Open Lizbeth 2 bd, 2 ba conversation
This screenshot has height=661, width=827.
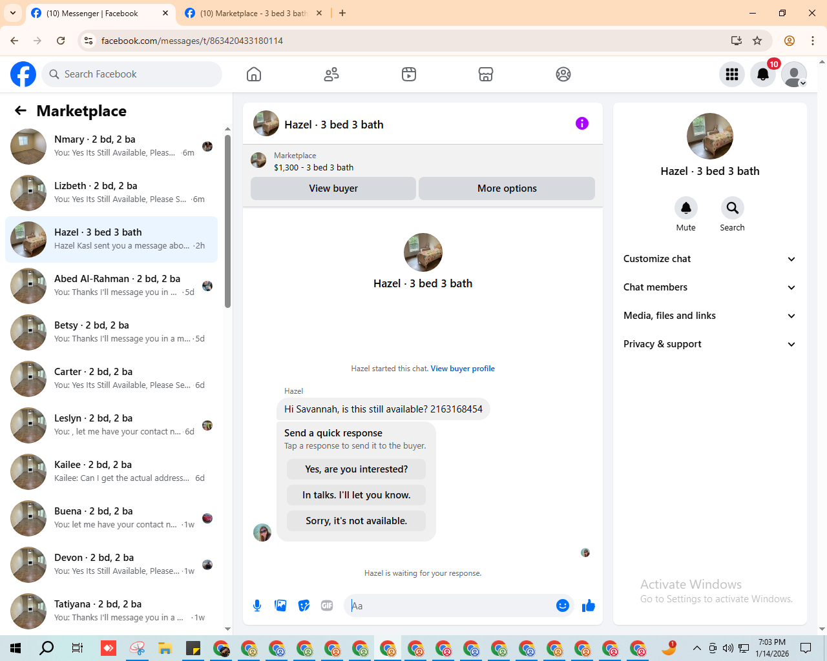(x=111, y=193)
